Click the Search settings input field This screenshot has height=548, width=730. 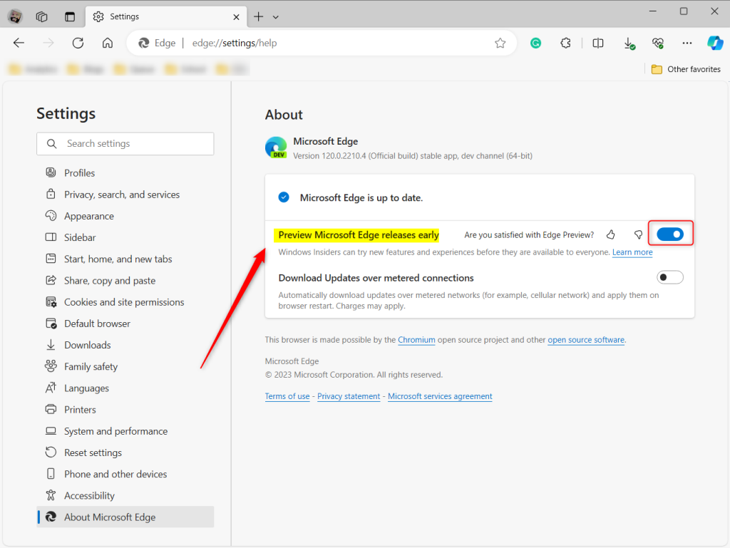pos(125,144)
